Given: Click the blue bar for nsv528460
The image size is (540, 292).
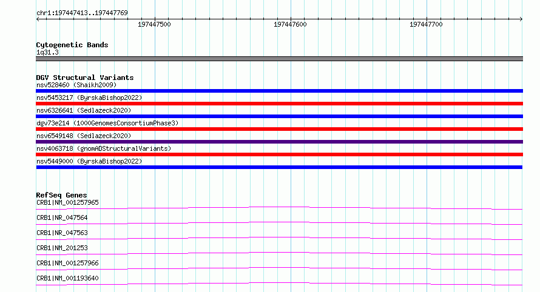Looking at the screenshot, I should [279, 91].
